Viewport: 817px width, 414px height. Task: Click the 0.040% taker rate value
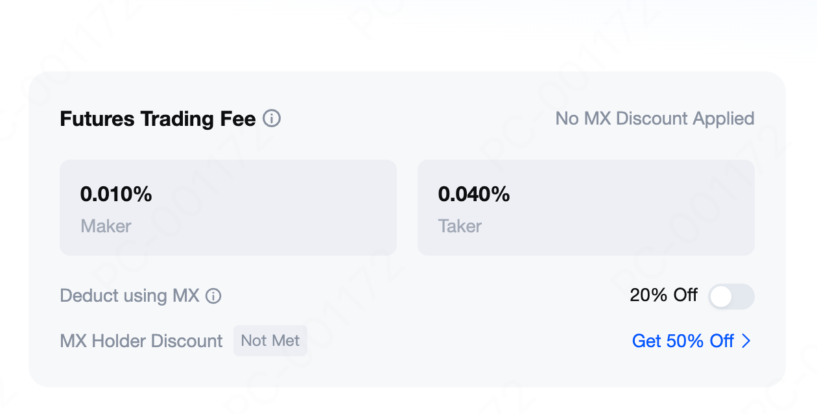(474, 194)
